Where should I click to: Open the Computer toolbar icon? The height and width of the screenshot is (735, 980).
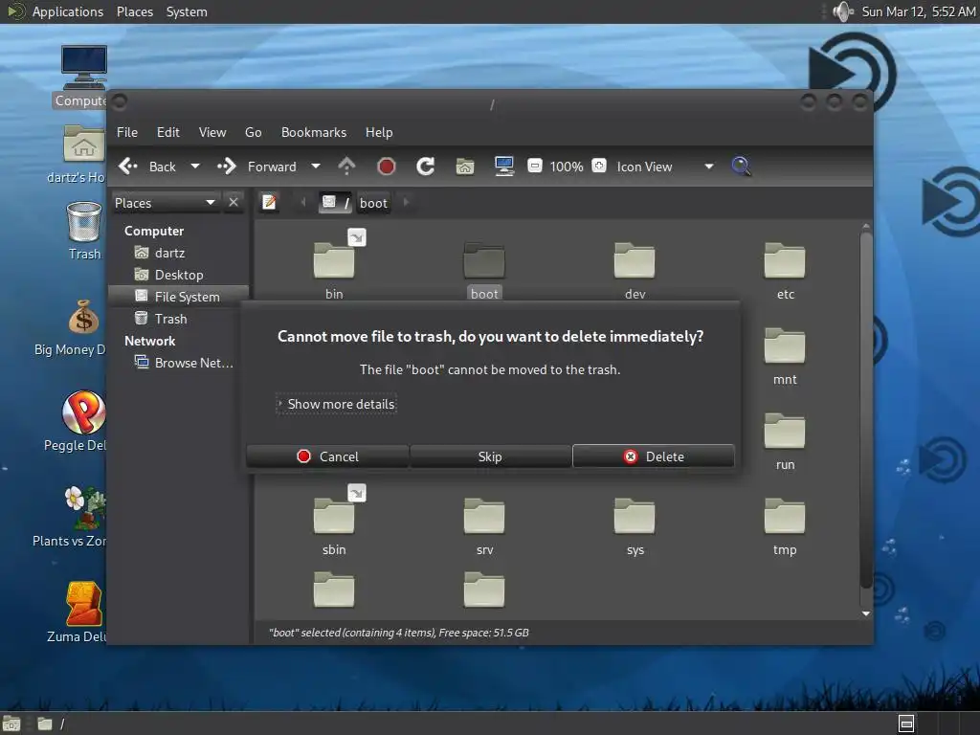coord(503,167)
